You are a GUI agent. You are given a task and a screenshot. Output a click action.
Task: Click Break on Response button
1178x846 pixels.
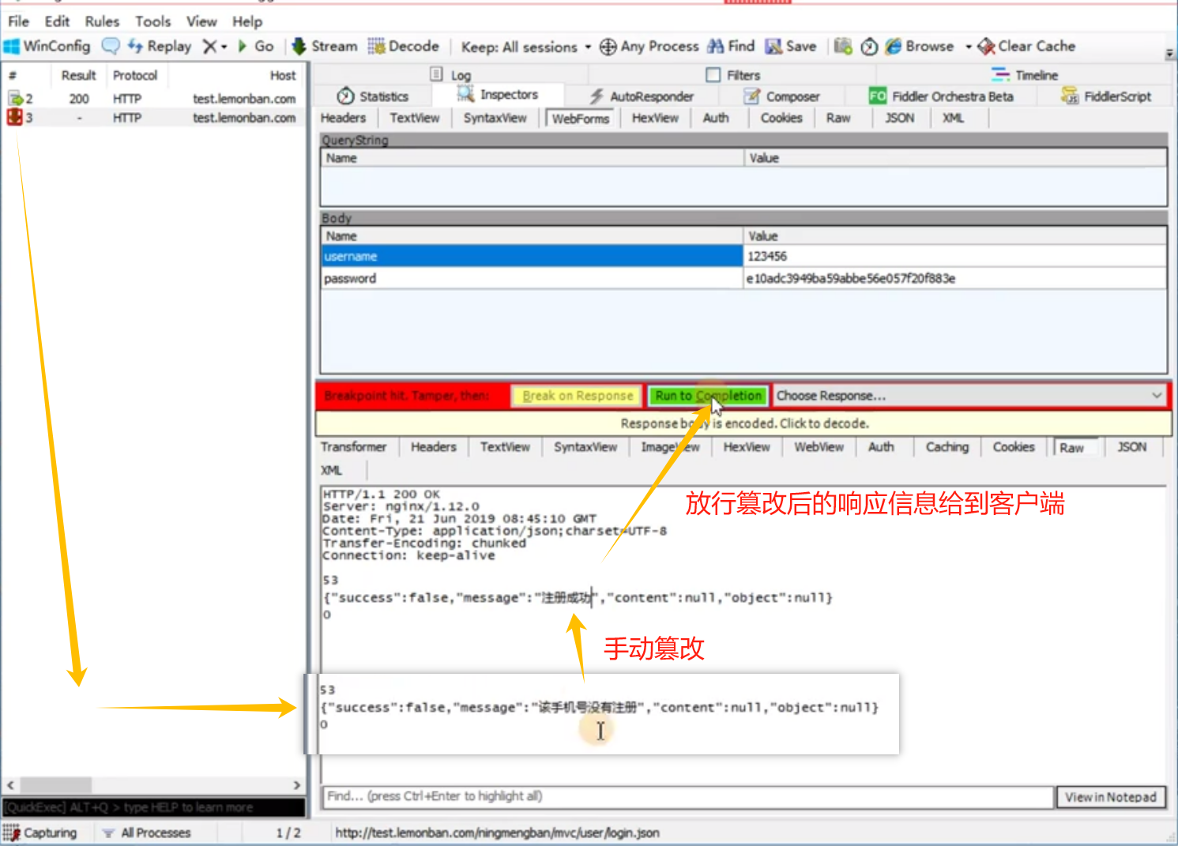[578, 396]
